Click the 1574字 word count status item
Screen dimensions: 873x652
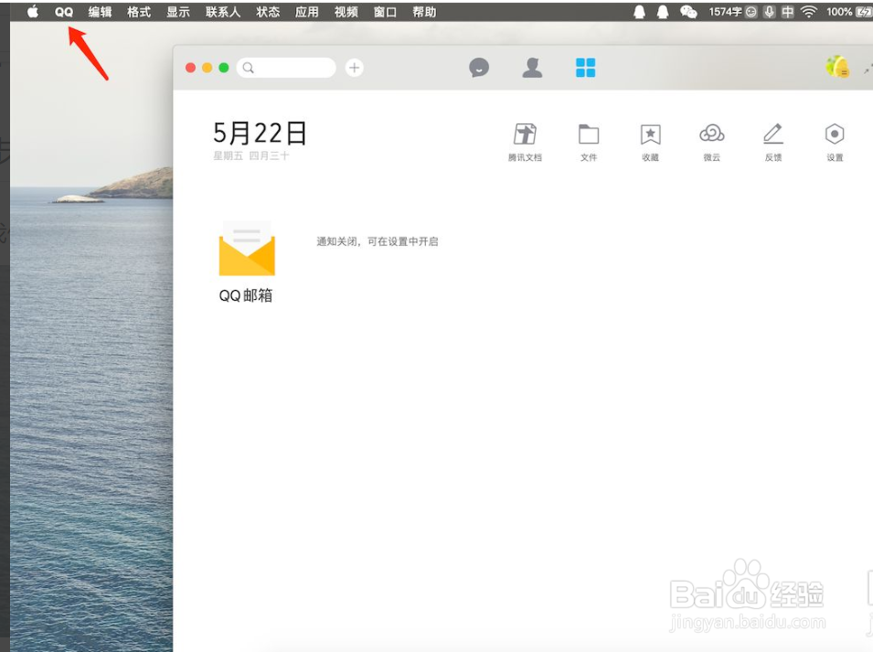(x=725, y=12)
